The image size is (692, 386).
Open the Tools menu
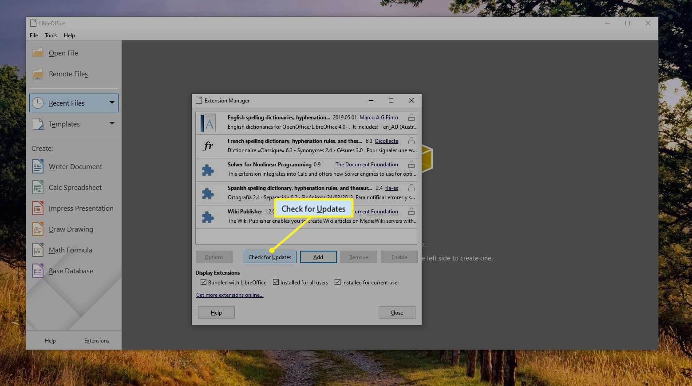point(51,35)
